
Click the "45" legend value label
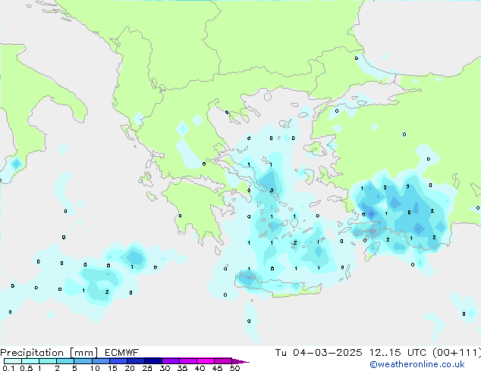click(x=218, y=368)
